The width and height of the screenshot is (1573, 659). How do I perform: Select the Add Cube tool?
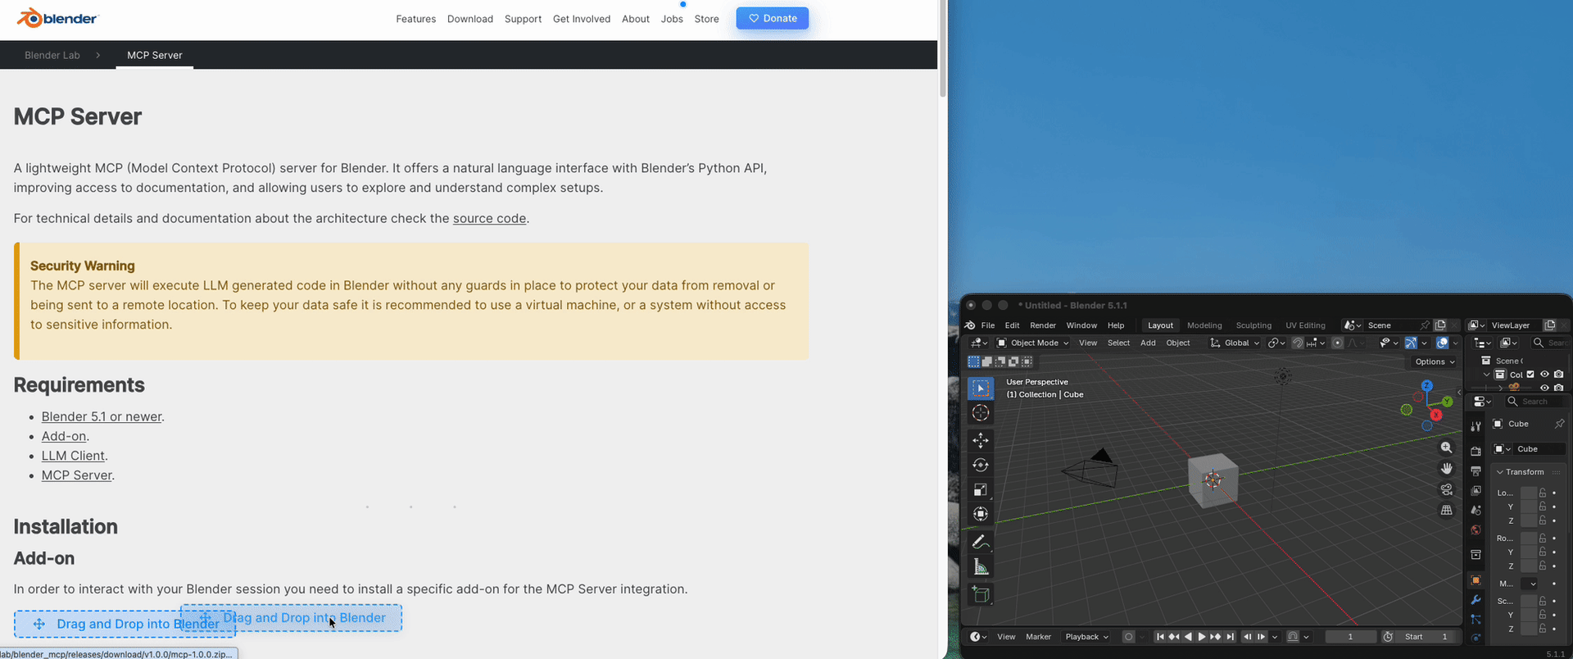981,595
